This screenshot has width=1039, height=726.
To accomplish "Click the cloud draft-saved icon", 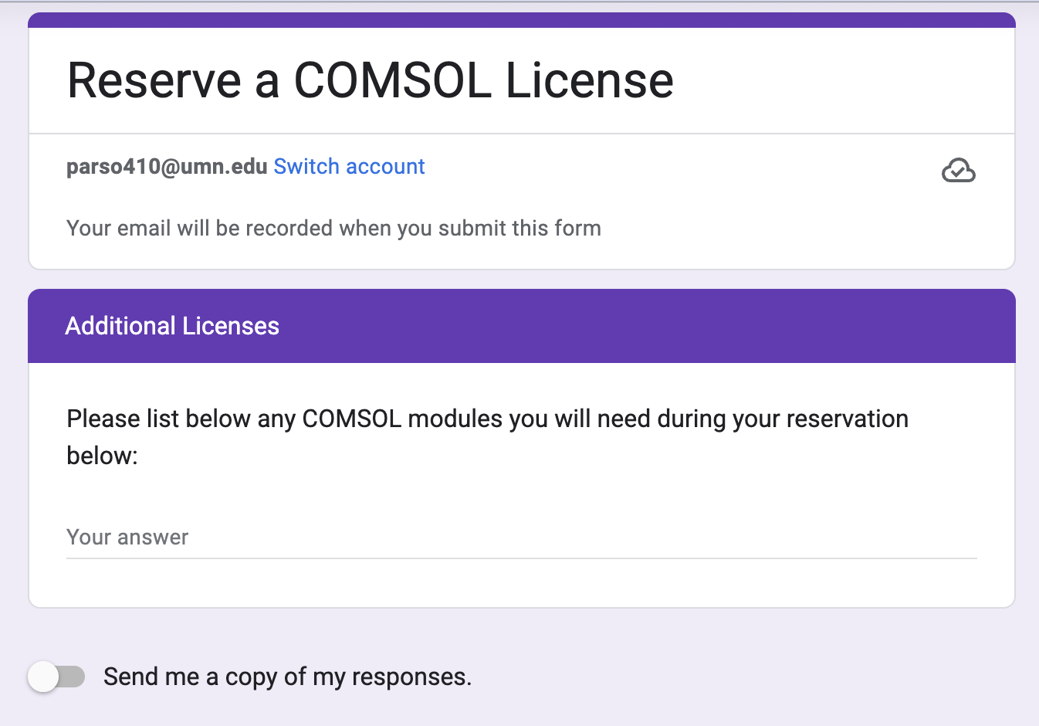I will coord(958,170).
